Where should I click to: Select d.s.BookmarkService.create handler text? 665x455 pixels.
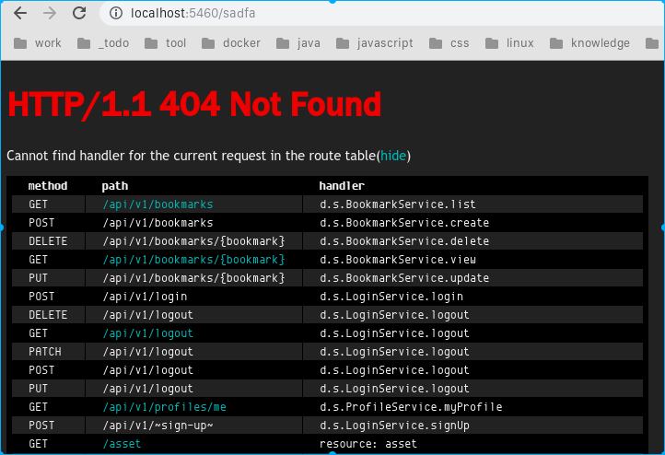pos(404,223)
